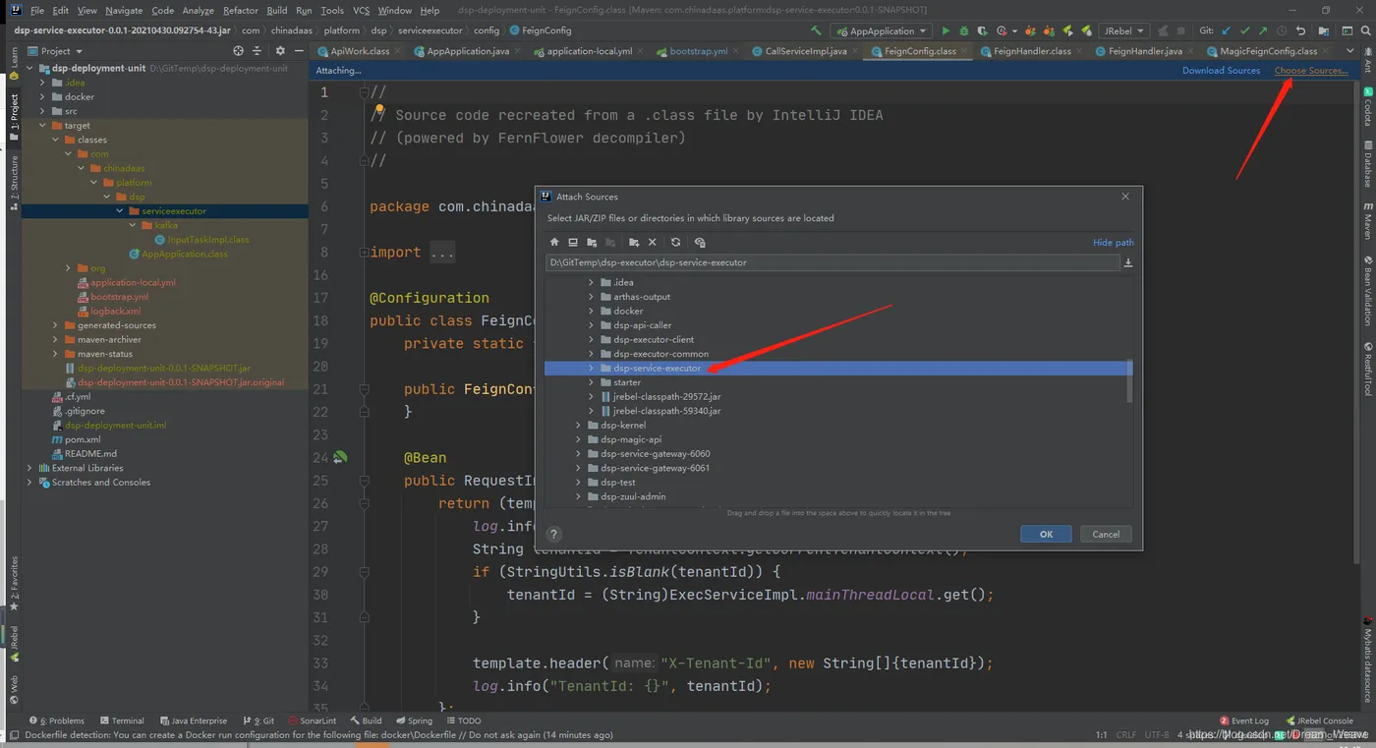Viewport: 1376px width, 748px height.
Task: Click New Folder icon in Attach Sources
Action: 634,242
